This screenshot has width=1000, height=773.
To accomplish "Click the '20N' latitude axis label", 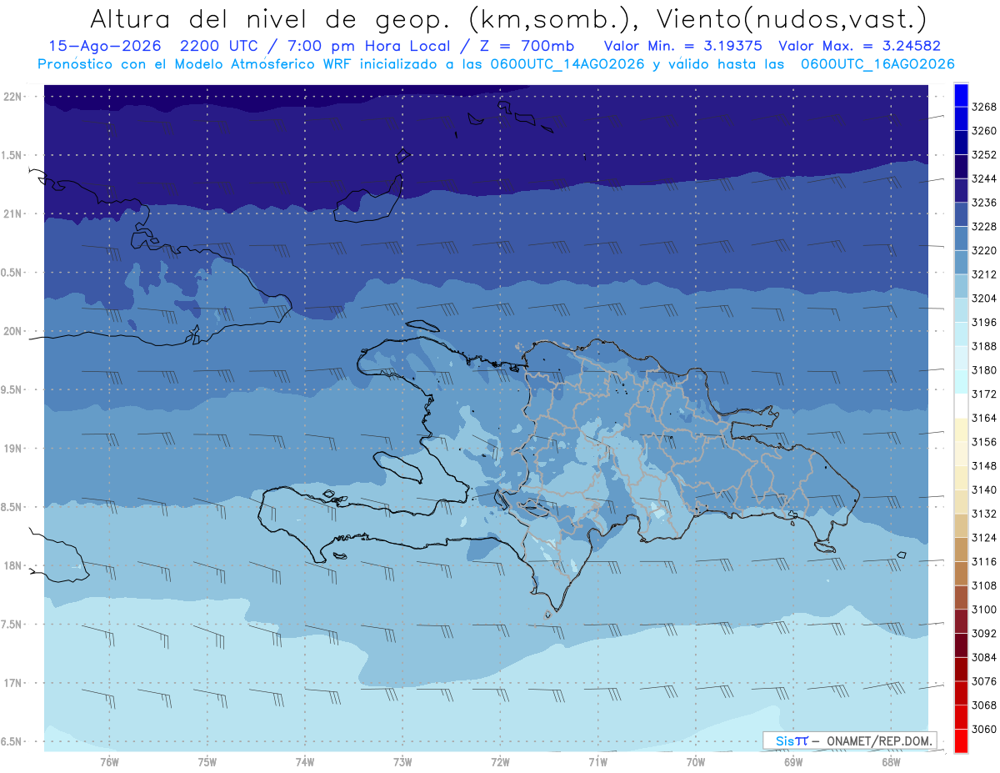I will pos(12,331).
